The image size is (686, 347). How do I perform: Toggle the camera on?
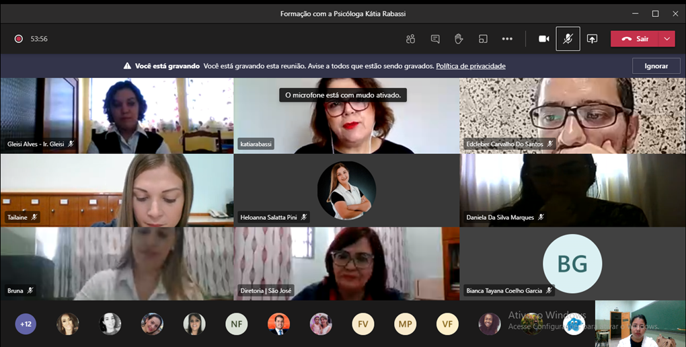[543, 39]
